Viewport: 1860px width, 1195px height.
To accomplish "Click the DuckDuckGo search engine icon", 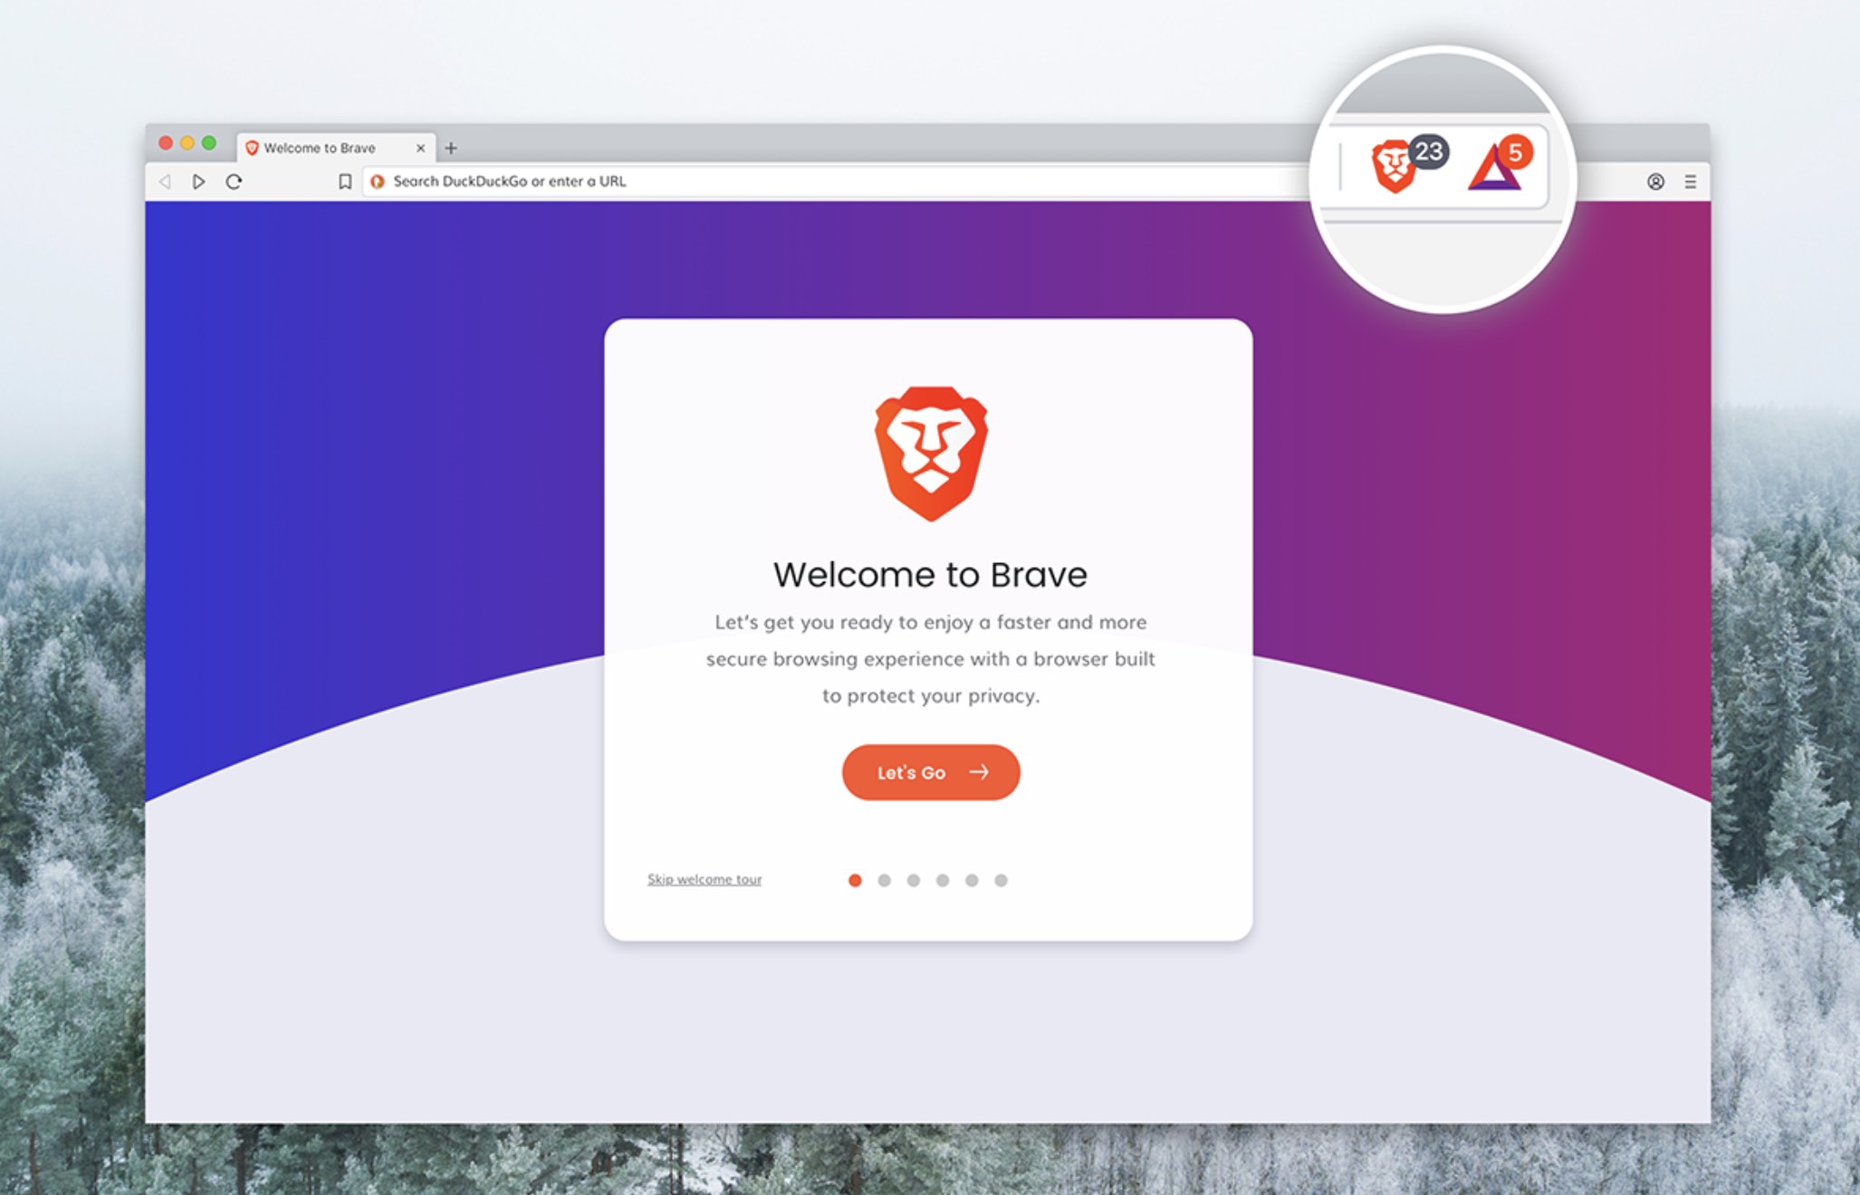I will coord(379,182).
